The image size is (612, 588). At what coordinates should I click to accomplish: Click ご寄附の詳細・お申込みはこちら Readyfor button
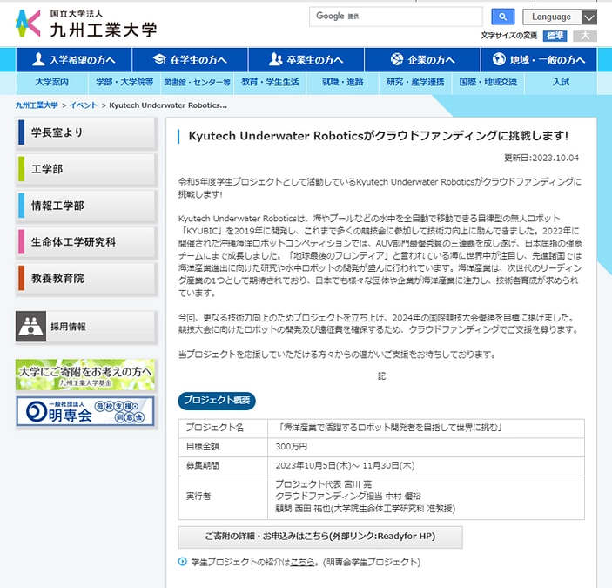coord(320,537)
